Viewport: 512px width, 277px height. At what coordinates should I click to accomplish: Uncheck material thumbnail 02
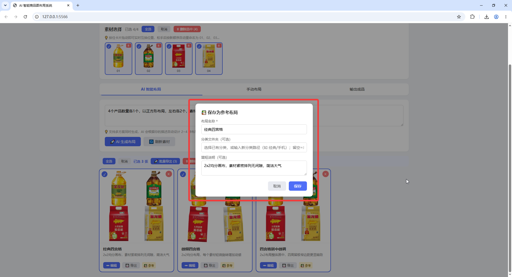point(139,46)
